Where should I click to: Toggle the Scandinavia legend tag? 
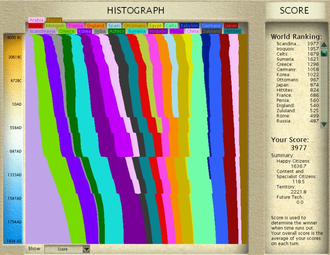(42, 31)
